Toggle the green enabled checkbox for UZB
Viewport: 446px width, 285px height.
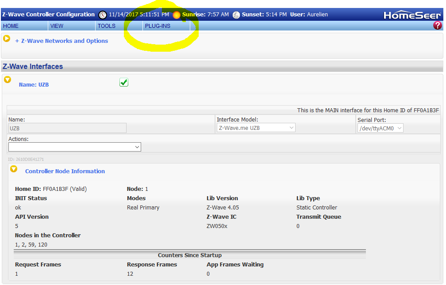[x=124, y=82]
